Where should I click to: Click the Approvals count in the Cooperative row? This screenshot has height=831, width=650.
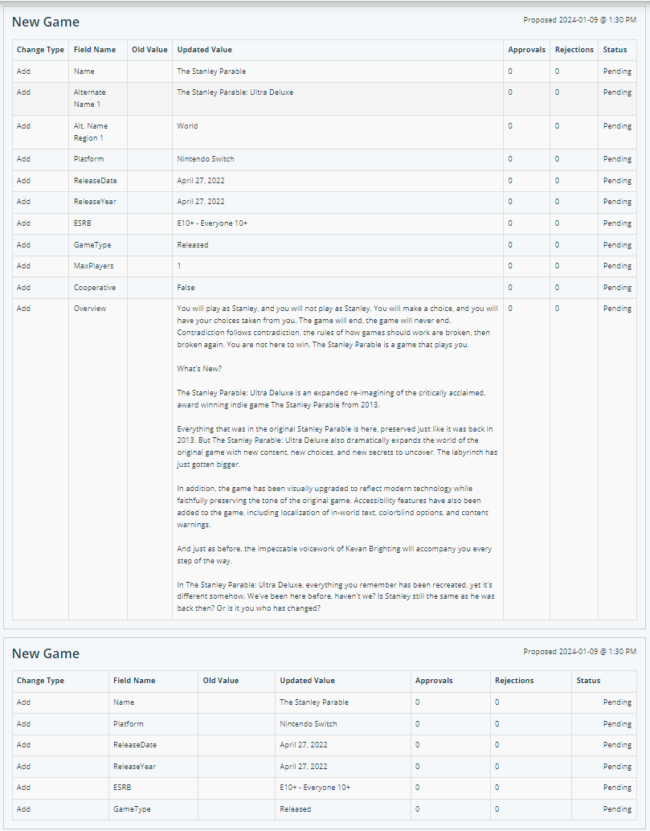tap(510, 287)
